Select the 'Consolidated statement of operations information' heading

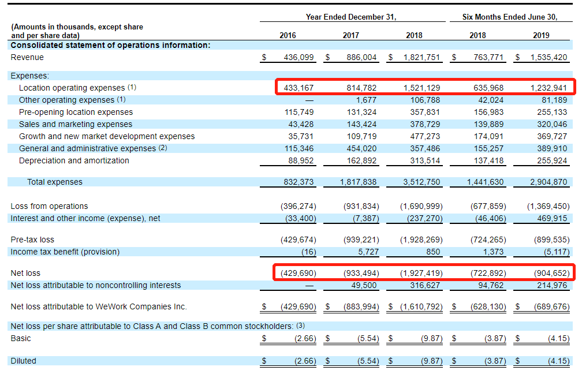(x=110, y=45)
